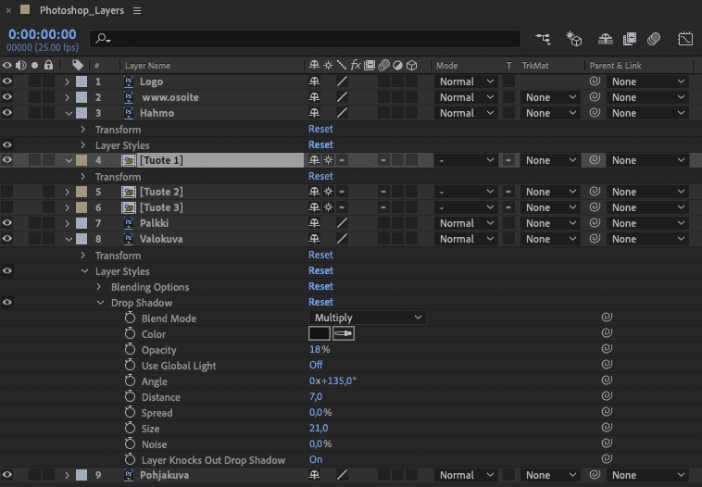Click Use Global Light Off value

coord(316,365)
